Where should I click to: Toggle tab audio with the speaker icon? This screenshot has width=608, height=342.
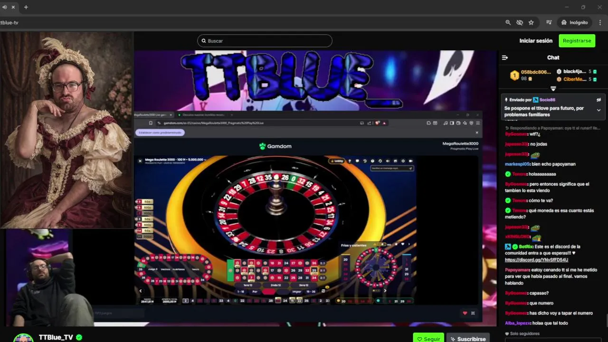click(x=4, y=7)
